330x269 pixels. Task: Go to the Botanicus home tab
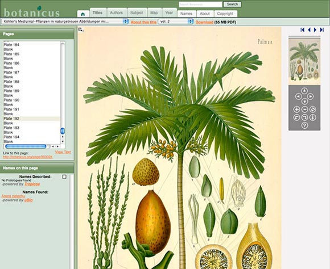[82, 14]
